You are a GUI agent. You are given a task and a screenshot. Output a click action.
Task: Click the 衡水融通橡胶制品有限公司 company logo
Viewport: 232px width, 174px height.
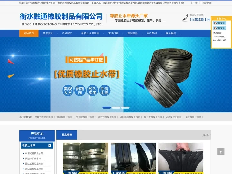pos(61,19)
